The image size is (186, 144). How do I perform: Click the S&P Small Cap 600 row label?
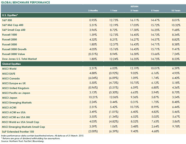coord(14,30)
